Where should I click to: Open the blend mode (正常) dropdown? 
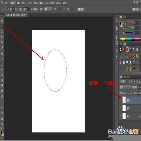[125, 87]
